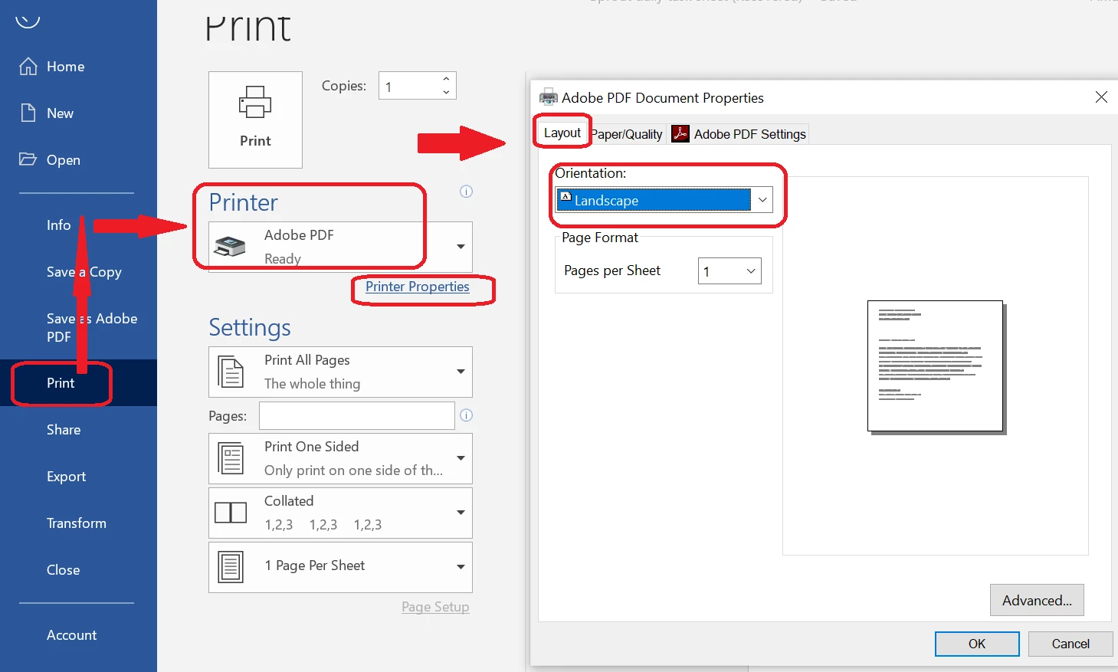The width and height of the screenshot is (1118, 672).
Task: Click the 1 Page Per Sheet icon
Action: click(x=231, y=567)
